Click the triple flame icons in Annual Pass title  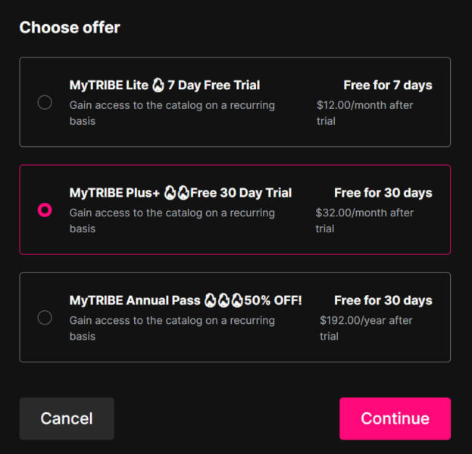(x=222, y=300)
